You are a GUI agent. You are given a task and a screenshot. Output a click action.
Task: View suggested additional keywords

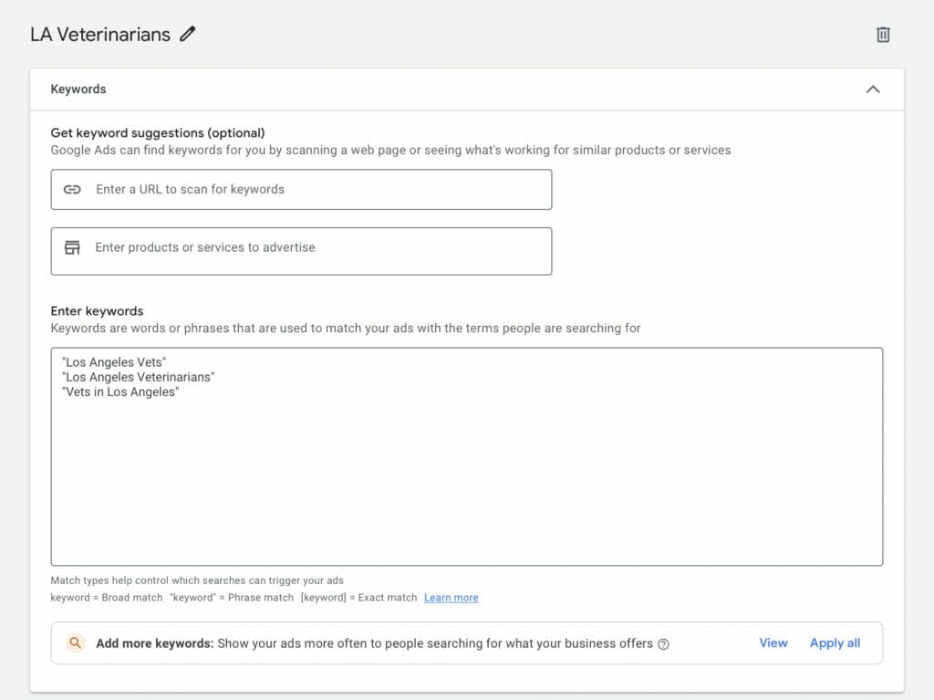pyautogui.click(x=773, y=643)
